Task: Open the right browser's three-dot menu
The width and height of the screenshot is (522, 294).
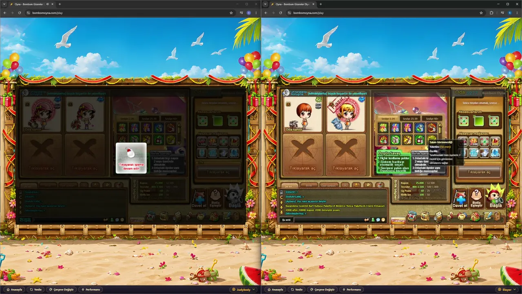Action: [517, 13]
